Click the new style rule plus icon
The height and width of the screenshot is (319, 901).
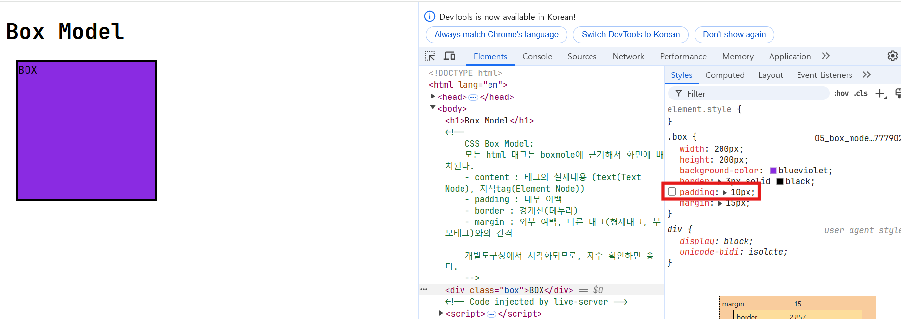881,93
